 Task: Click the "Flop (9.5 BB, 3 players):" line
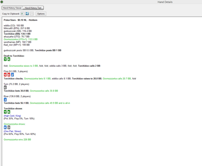[x=16, y=71]
